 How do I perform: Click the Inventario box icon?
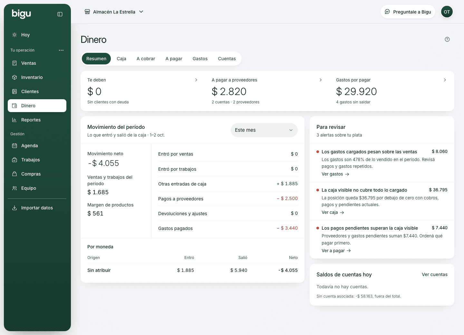click(x=15, y=77)
